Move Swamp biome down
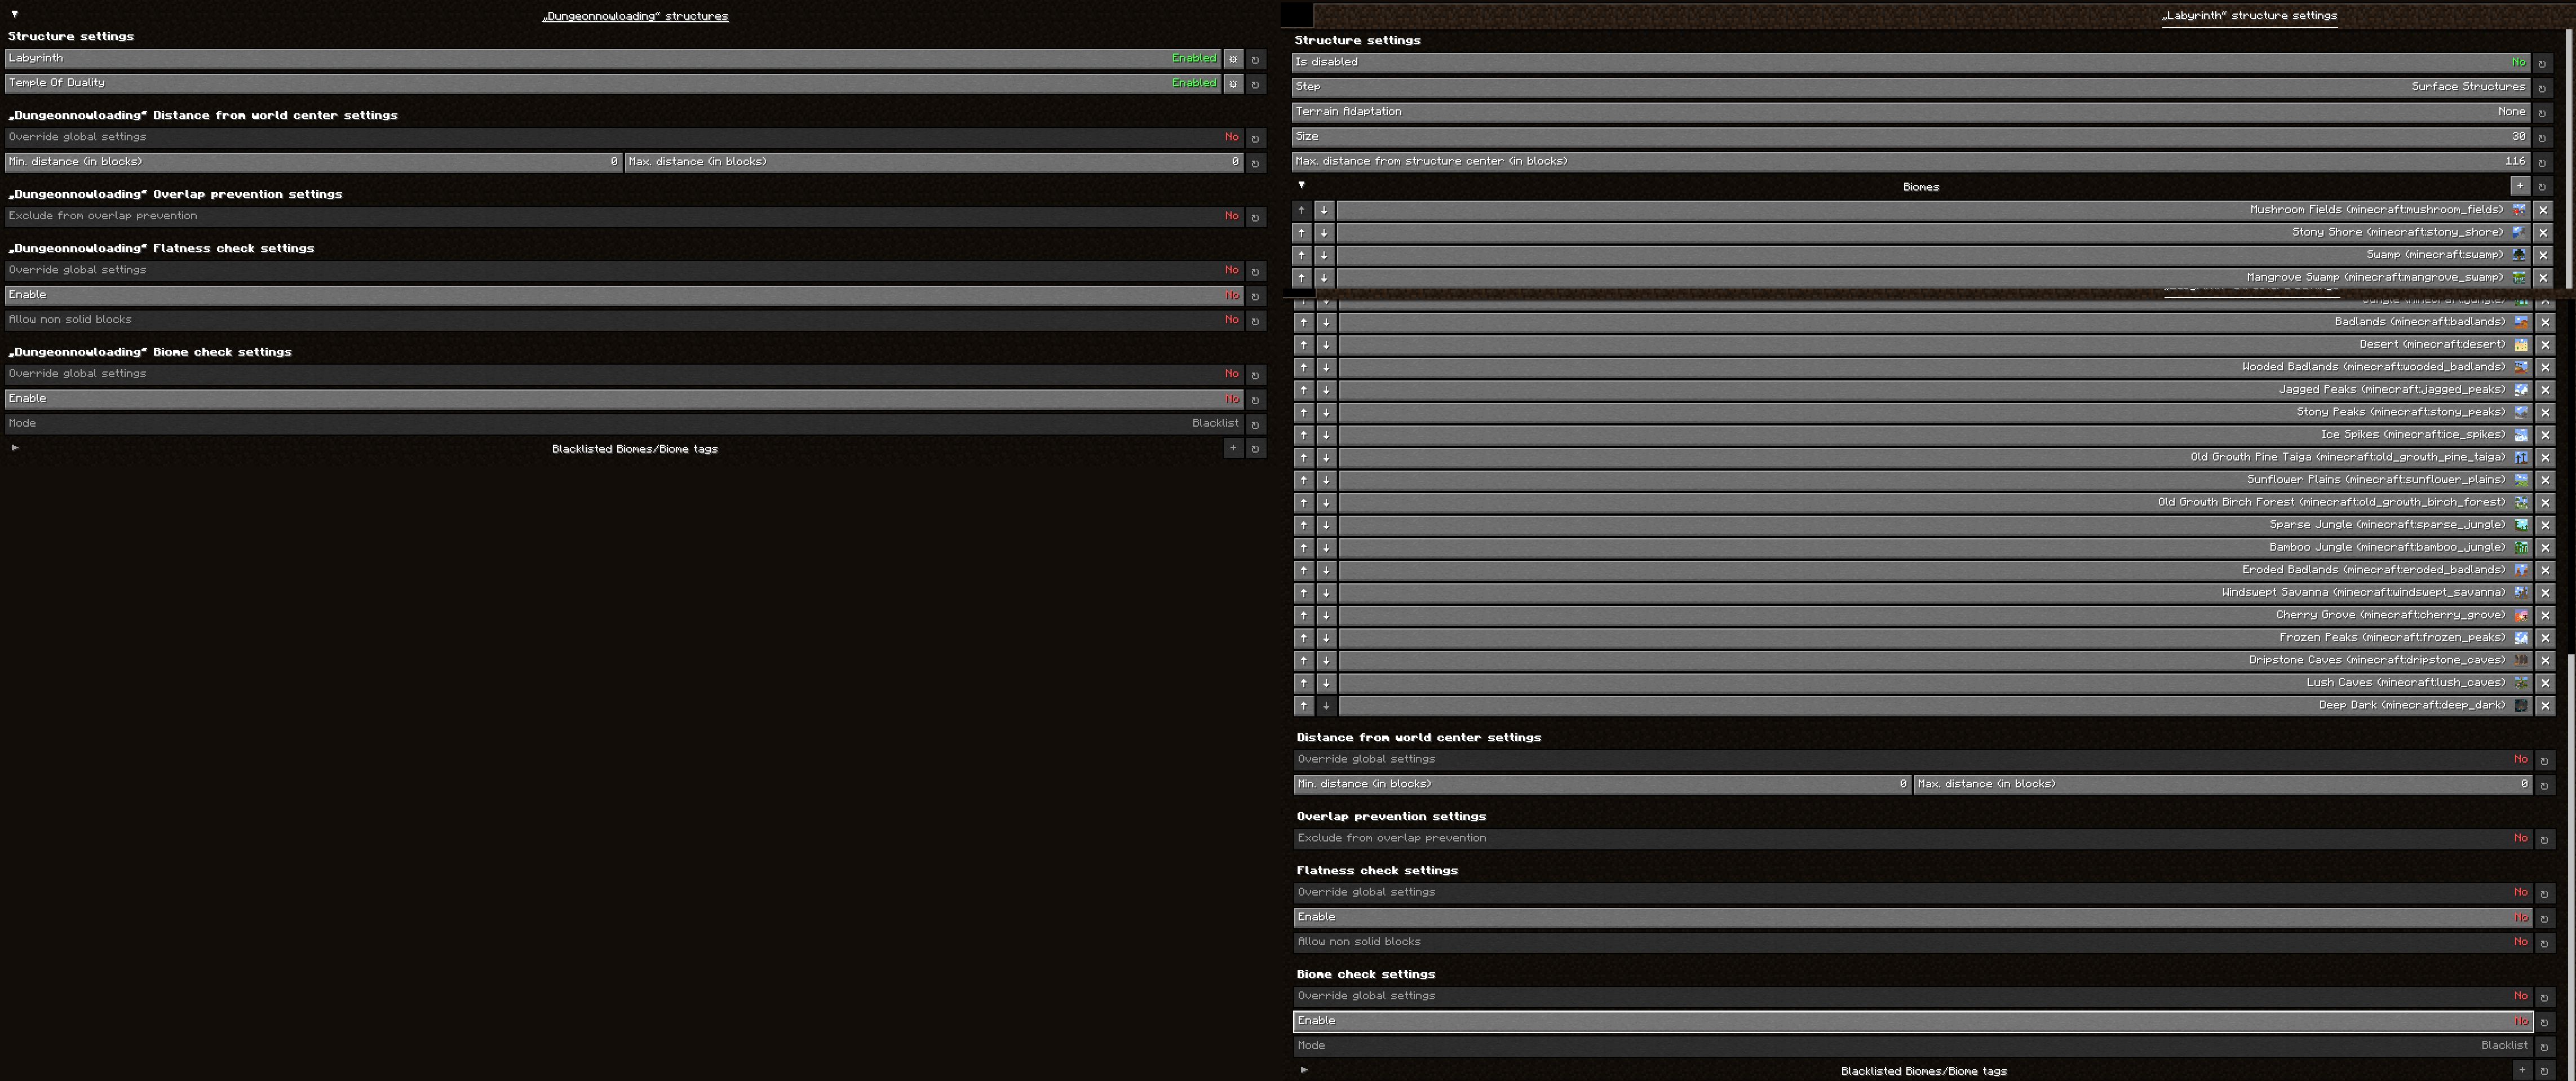Image resolution: width=2576 pixels, height=1081 pixels. pos(1323,255)
